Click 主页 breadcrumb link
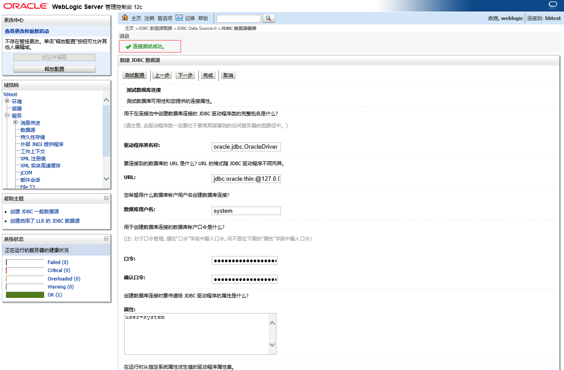This screenshot has height=370, width=564. [129, 28]
